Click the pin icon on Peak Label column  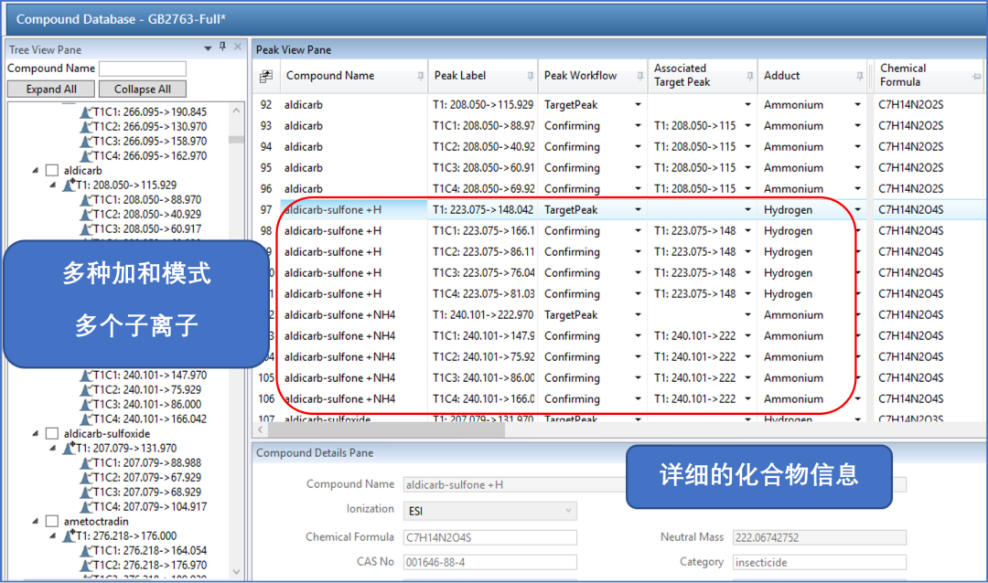point(530,76)
